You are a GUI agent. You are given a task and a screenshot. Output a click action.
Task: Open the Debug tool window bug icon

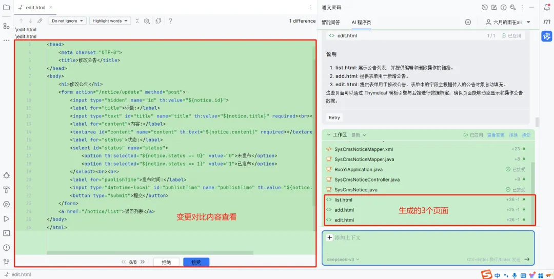[x=6, y=175]
